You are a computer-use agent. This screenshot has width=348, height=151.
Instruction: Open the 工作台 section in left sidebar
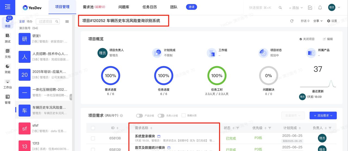pyautogui.click(x=8, y=84)
